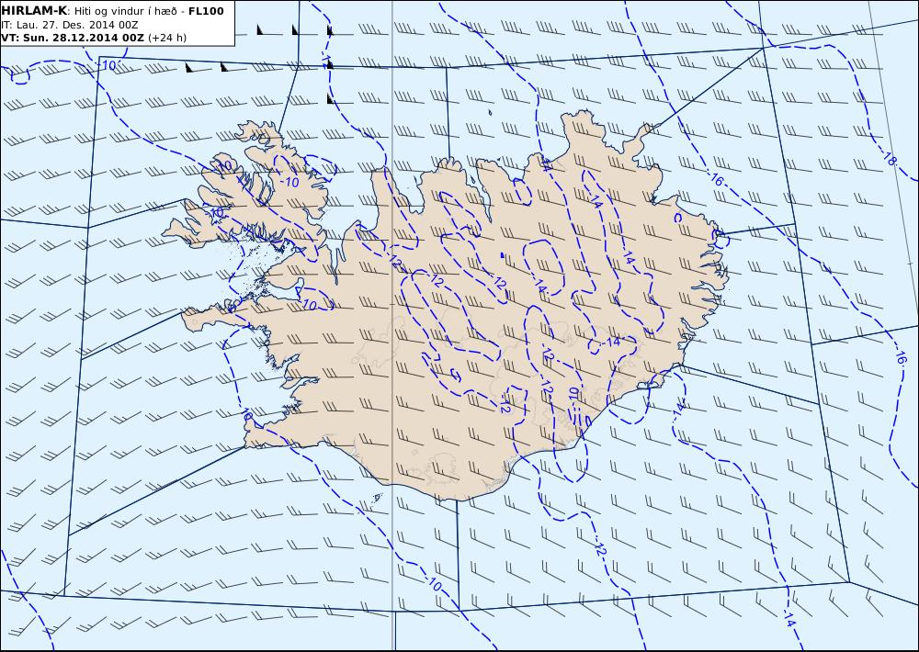919x652 pixels.
Task: Click the "HIRLAM-K" model name in title box
Action: (34, 11)
